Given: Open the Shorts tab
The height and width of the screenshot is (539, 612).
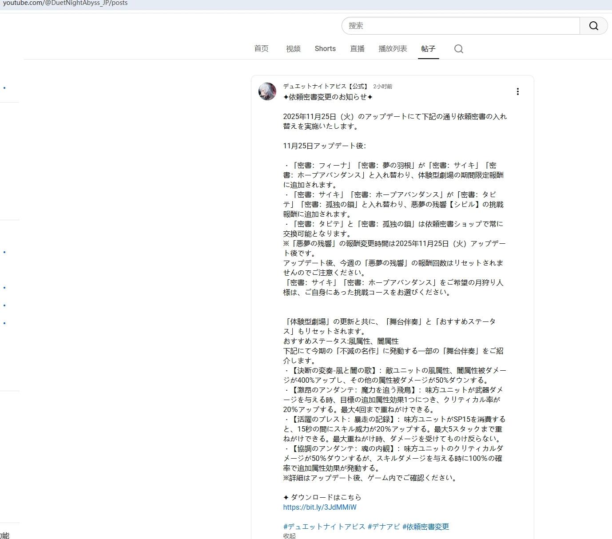Looking at the screenshot, I should [x=325, y=49].
